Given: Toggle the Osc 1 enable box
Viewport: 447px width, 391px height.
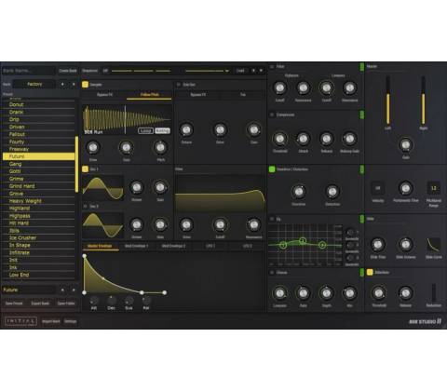Looking at the screenshot, I should point(85,169).
